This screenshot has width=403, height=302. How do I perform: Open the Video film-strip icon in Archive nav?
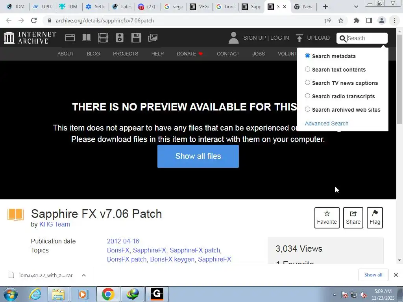click(x=103, y=38)
